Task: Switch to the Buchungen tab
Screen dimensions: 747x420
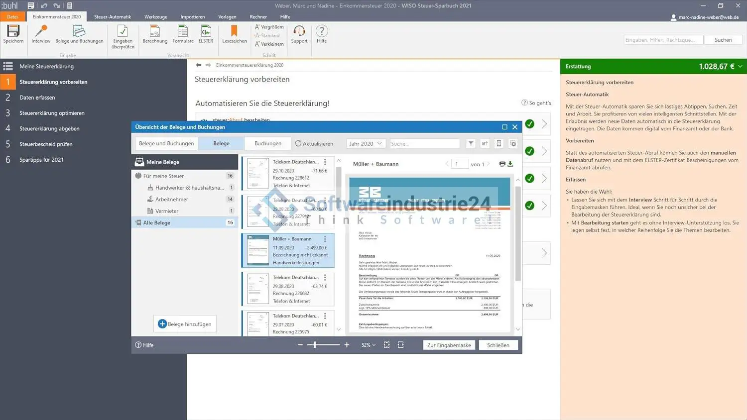Action: [267, 144]
